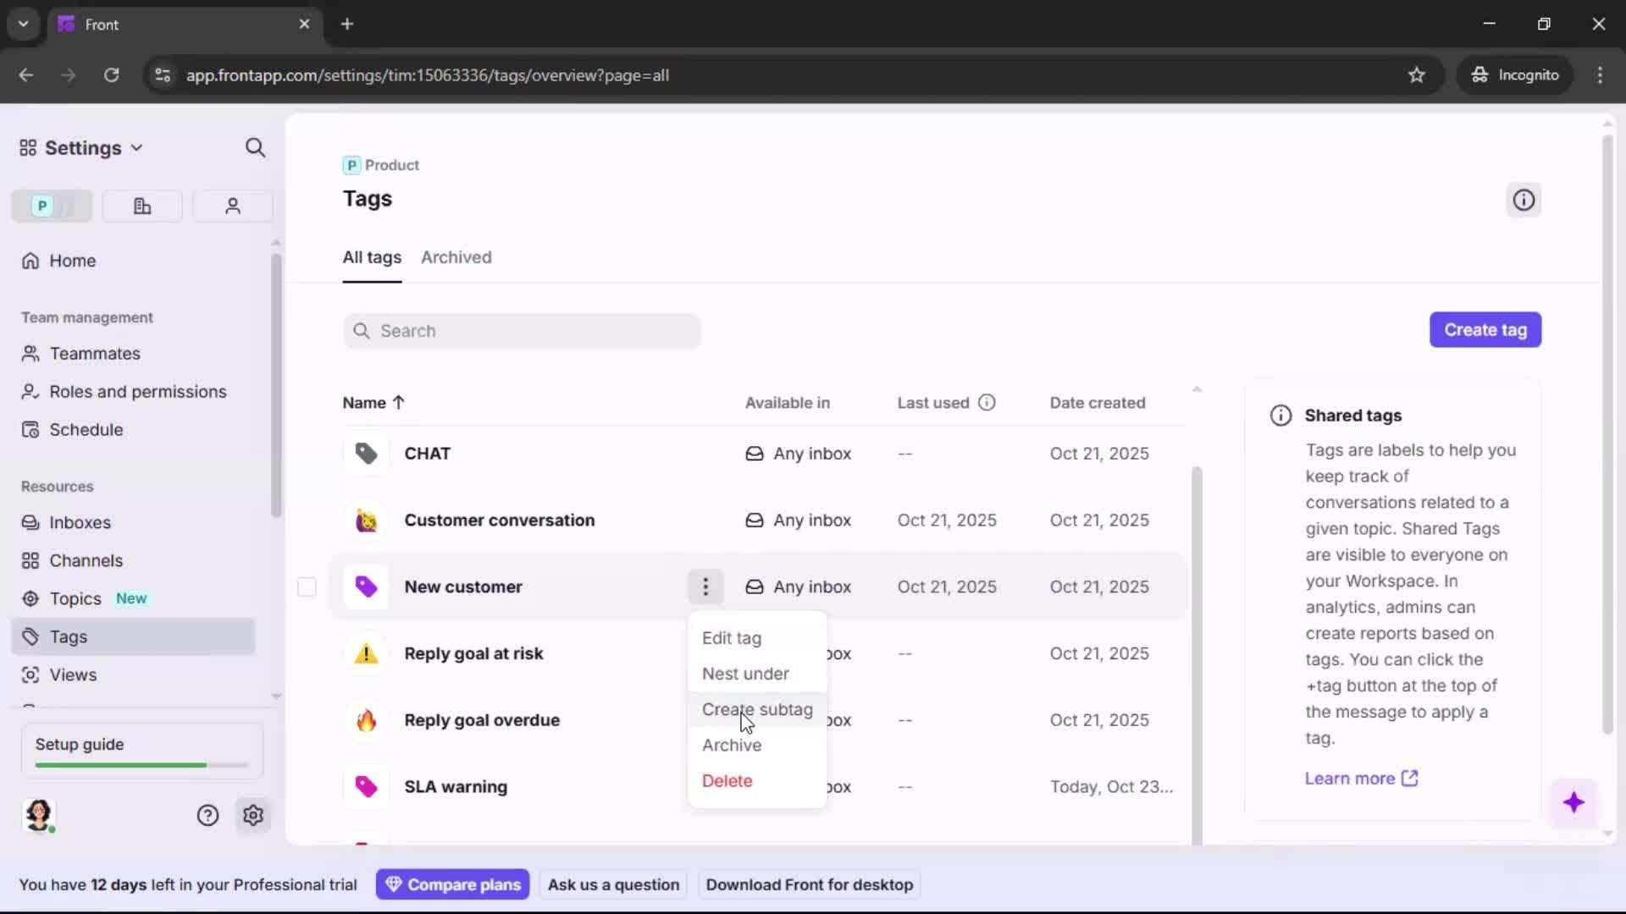
Task: Check the New customer row checkbox
Action: click(307, 586)
